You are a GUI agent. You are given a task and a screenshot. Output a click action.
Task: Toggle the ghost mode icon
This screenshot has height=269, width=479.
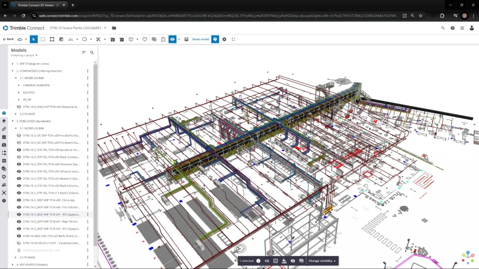[163, 39]
